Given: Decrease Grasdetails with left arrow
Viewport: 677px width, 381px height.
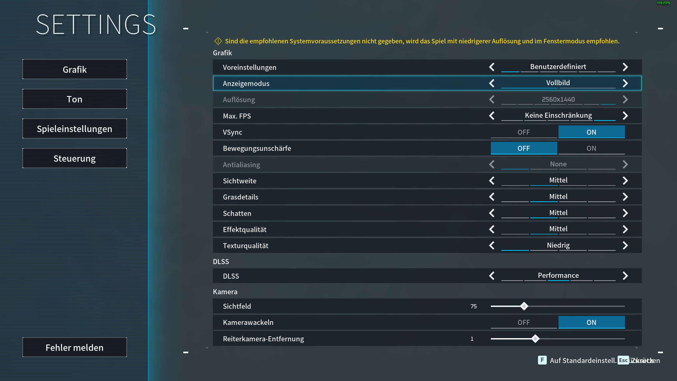Looking at the screenshot, I should click(492, 197).
